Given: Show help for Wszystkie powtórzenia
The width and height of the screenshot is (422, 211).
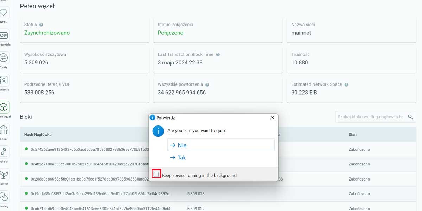Looking at the screenshot, I should click(207, 84).
